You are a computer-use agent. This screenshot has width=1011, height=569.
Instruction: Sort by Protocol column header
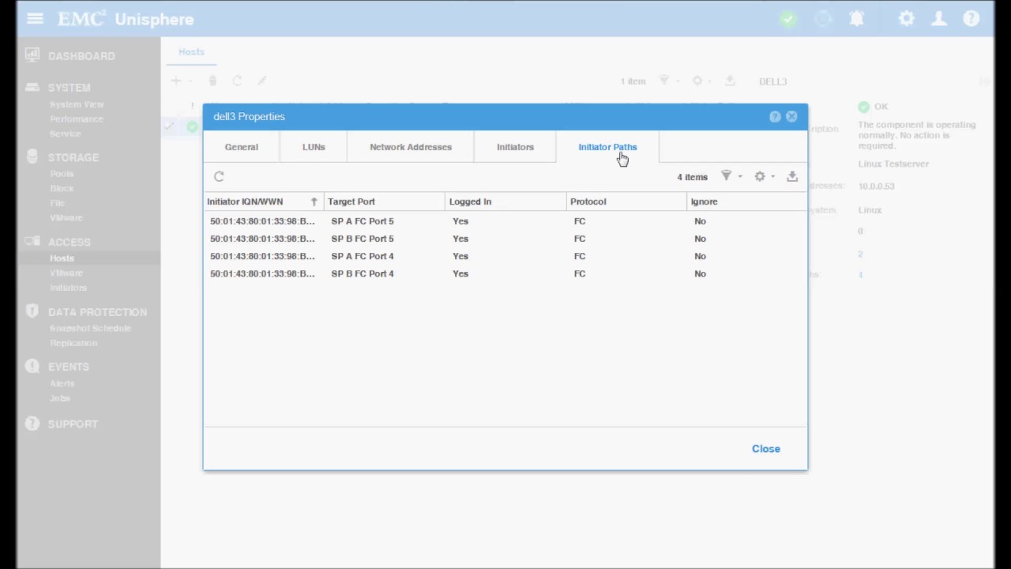[627, 202]
